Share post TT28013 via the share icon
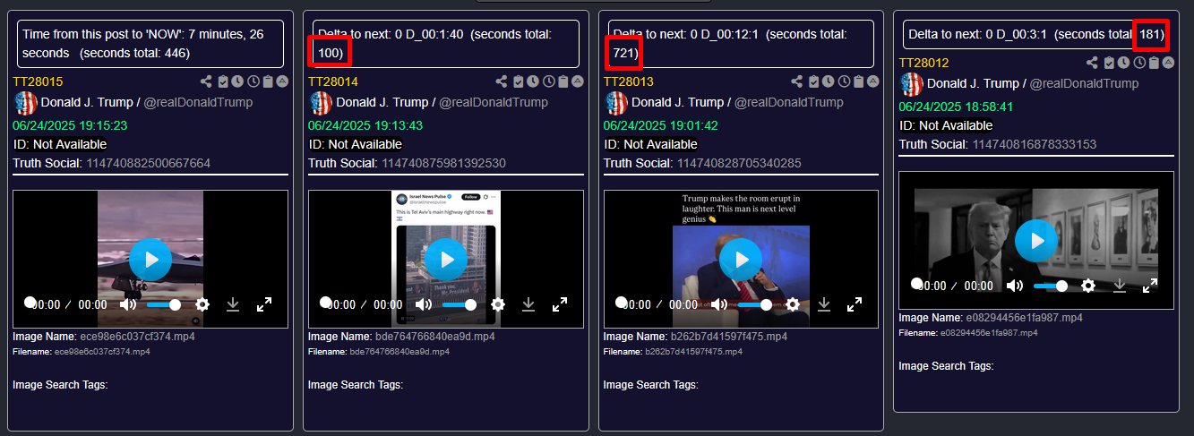The height and width of the screenshot is (436, 1194). pos(797,81)
